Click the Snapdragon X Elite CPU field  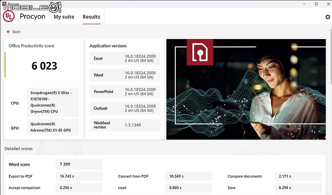coord(53,102)
